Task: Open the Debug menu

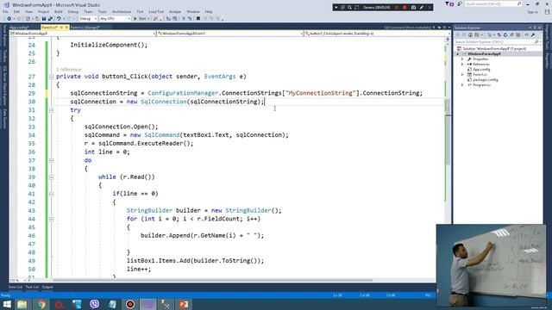Action: [73, 11]
